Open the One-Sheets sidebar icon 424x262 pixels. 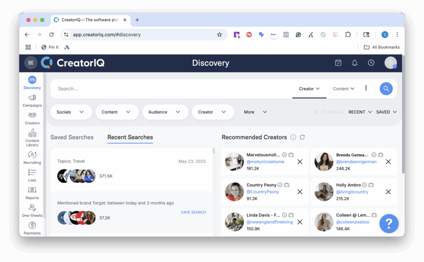coord(32,208)
